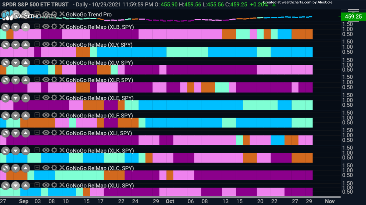This screenshot has height=205, width=366.
Task: Toggle visibility of XLE RelMap
Action: [46, 98]
